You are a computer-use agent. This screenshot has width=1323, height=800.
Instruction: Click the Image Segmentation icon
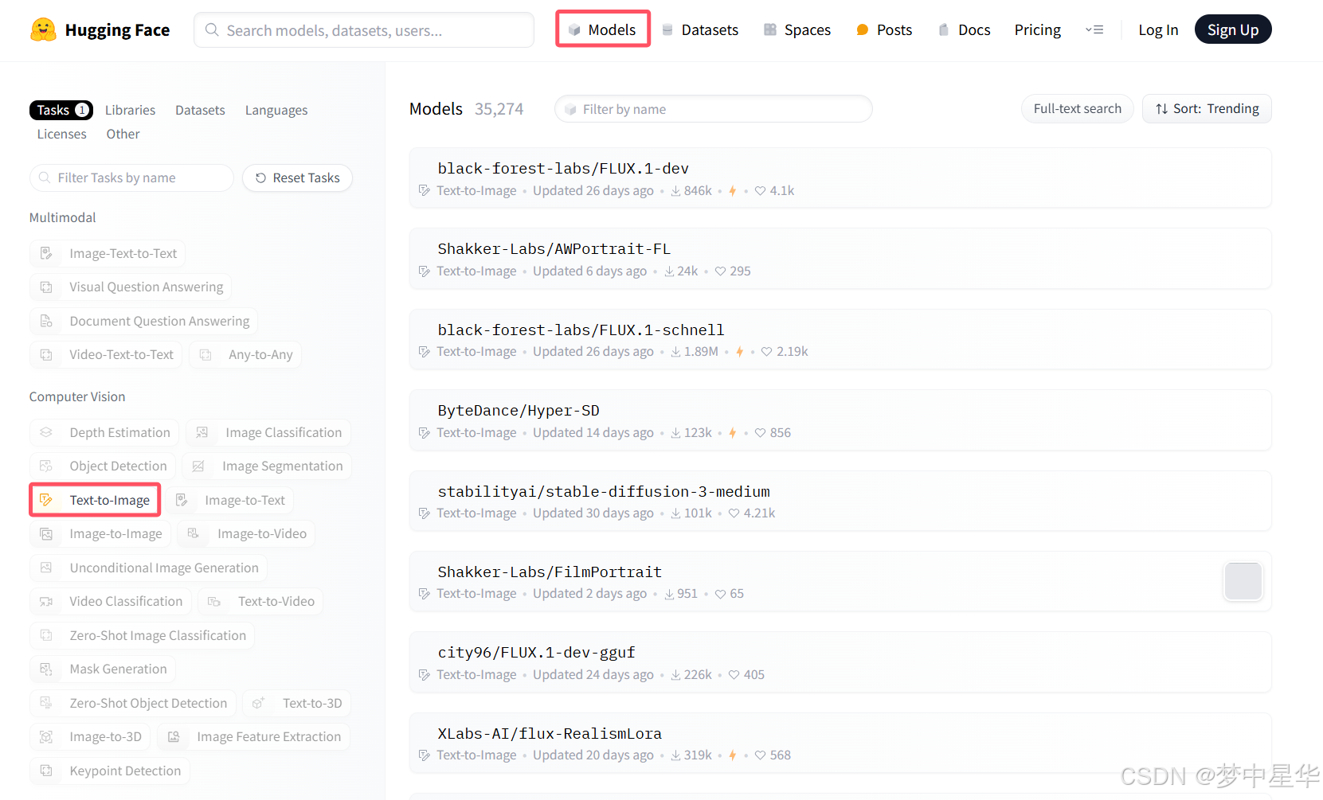[198, 466]
